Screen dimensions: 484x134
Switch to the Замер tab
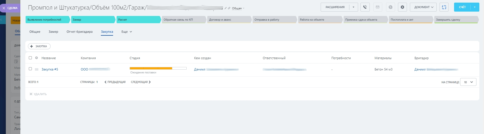pos(53,32)
